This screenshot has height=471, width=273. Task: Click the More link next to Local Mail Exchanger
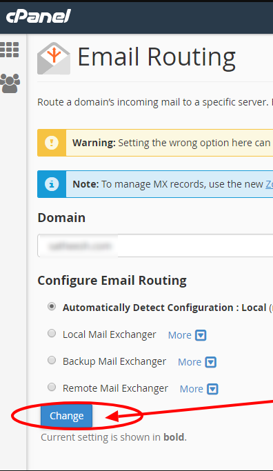[180, 335]
